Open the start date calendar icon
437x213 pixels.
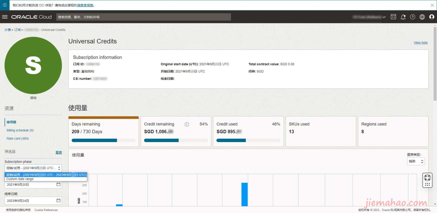58,184
